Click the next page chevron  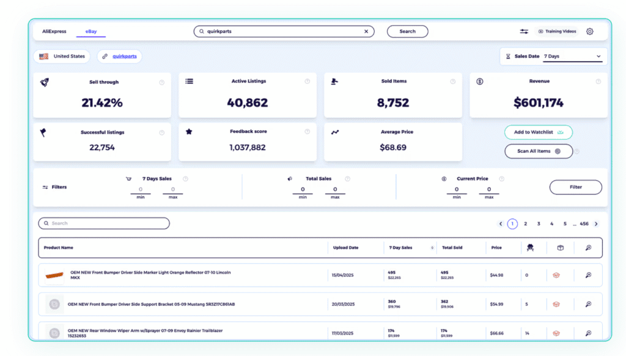(x=596, y=223)
